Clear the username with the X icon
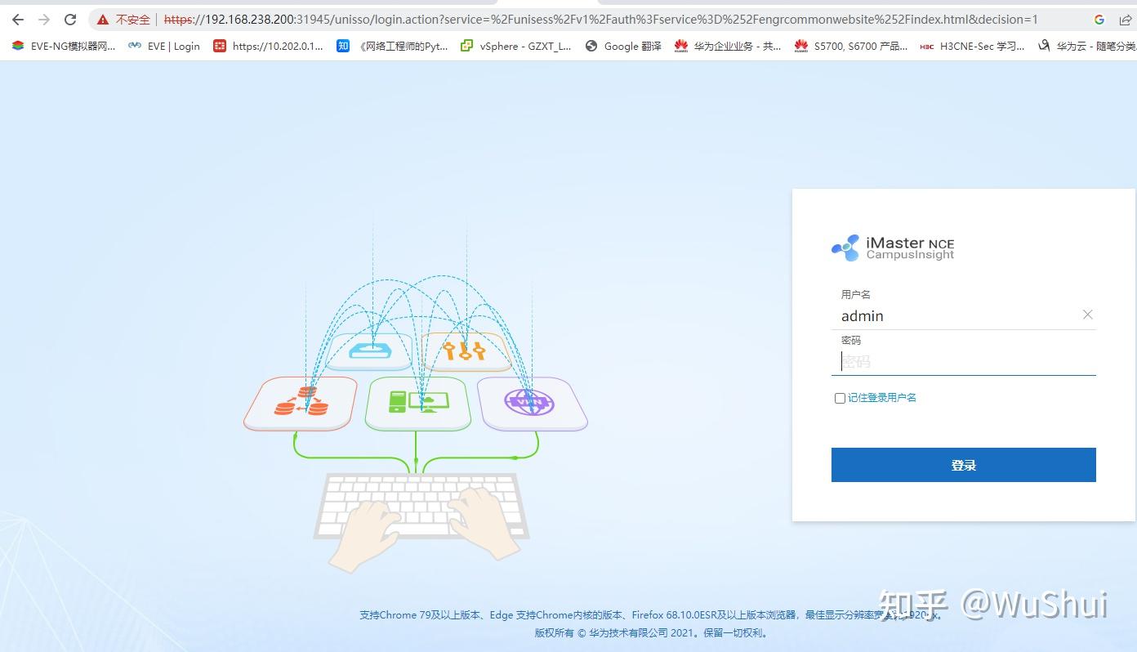The image size is (1137, 652). (x=1087, y=315)
